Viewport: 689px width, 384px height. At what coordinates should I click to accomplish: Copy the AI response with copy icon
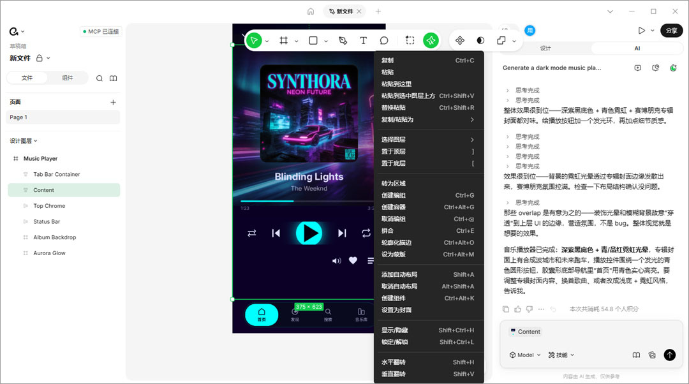506,309
